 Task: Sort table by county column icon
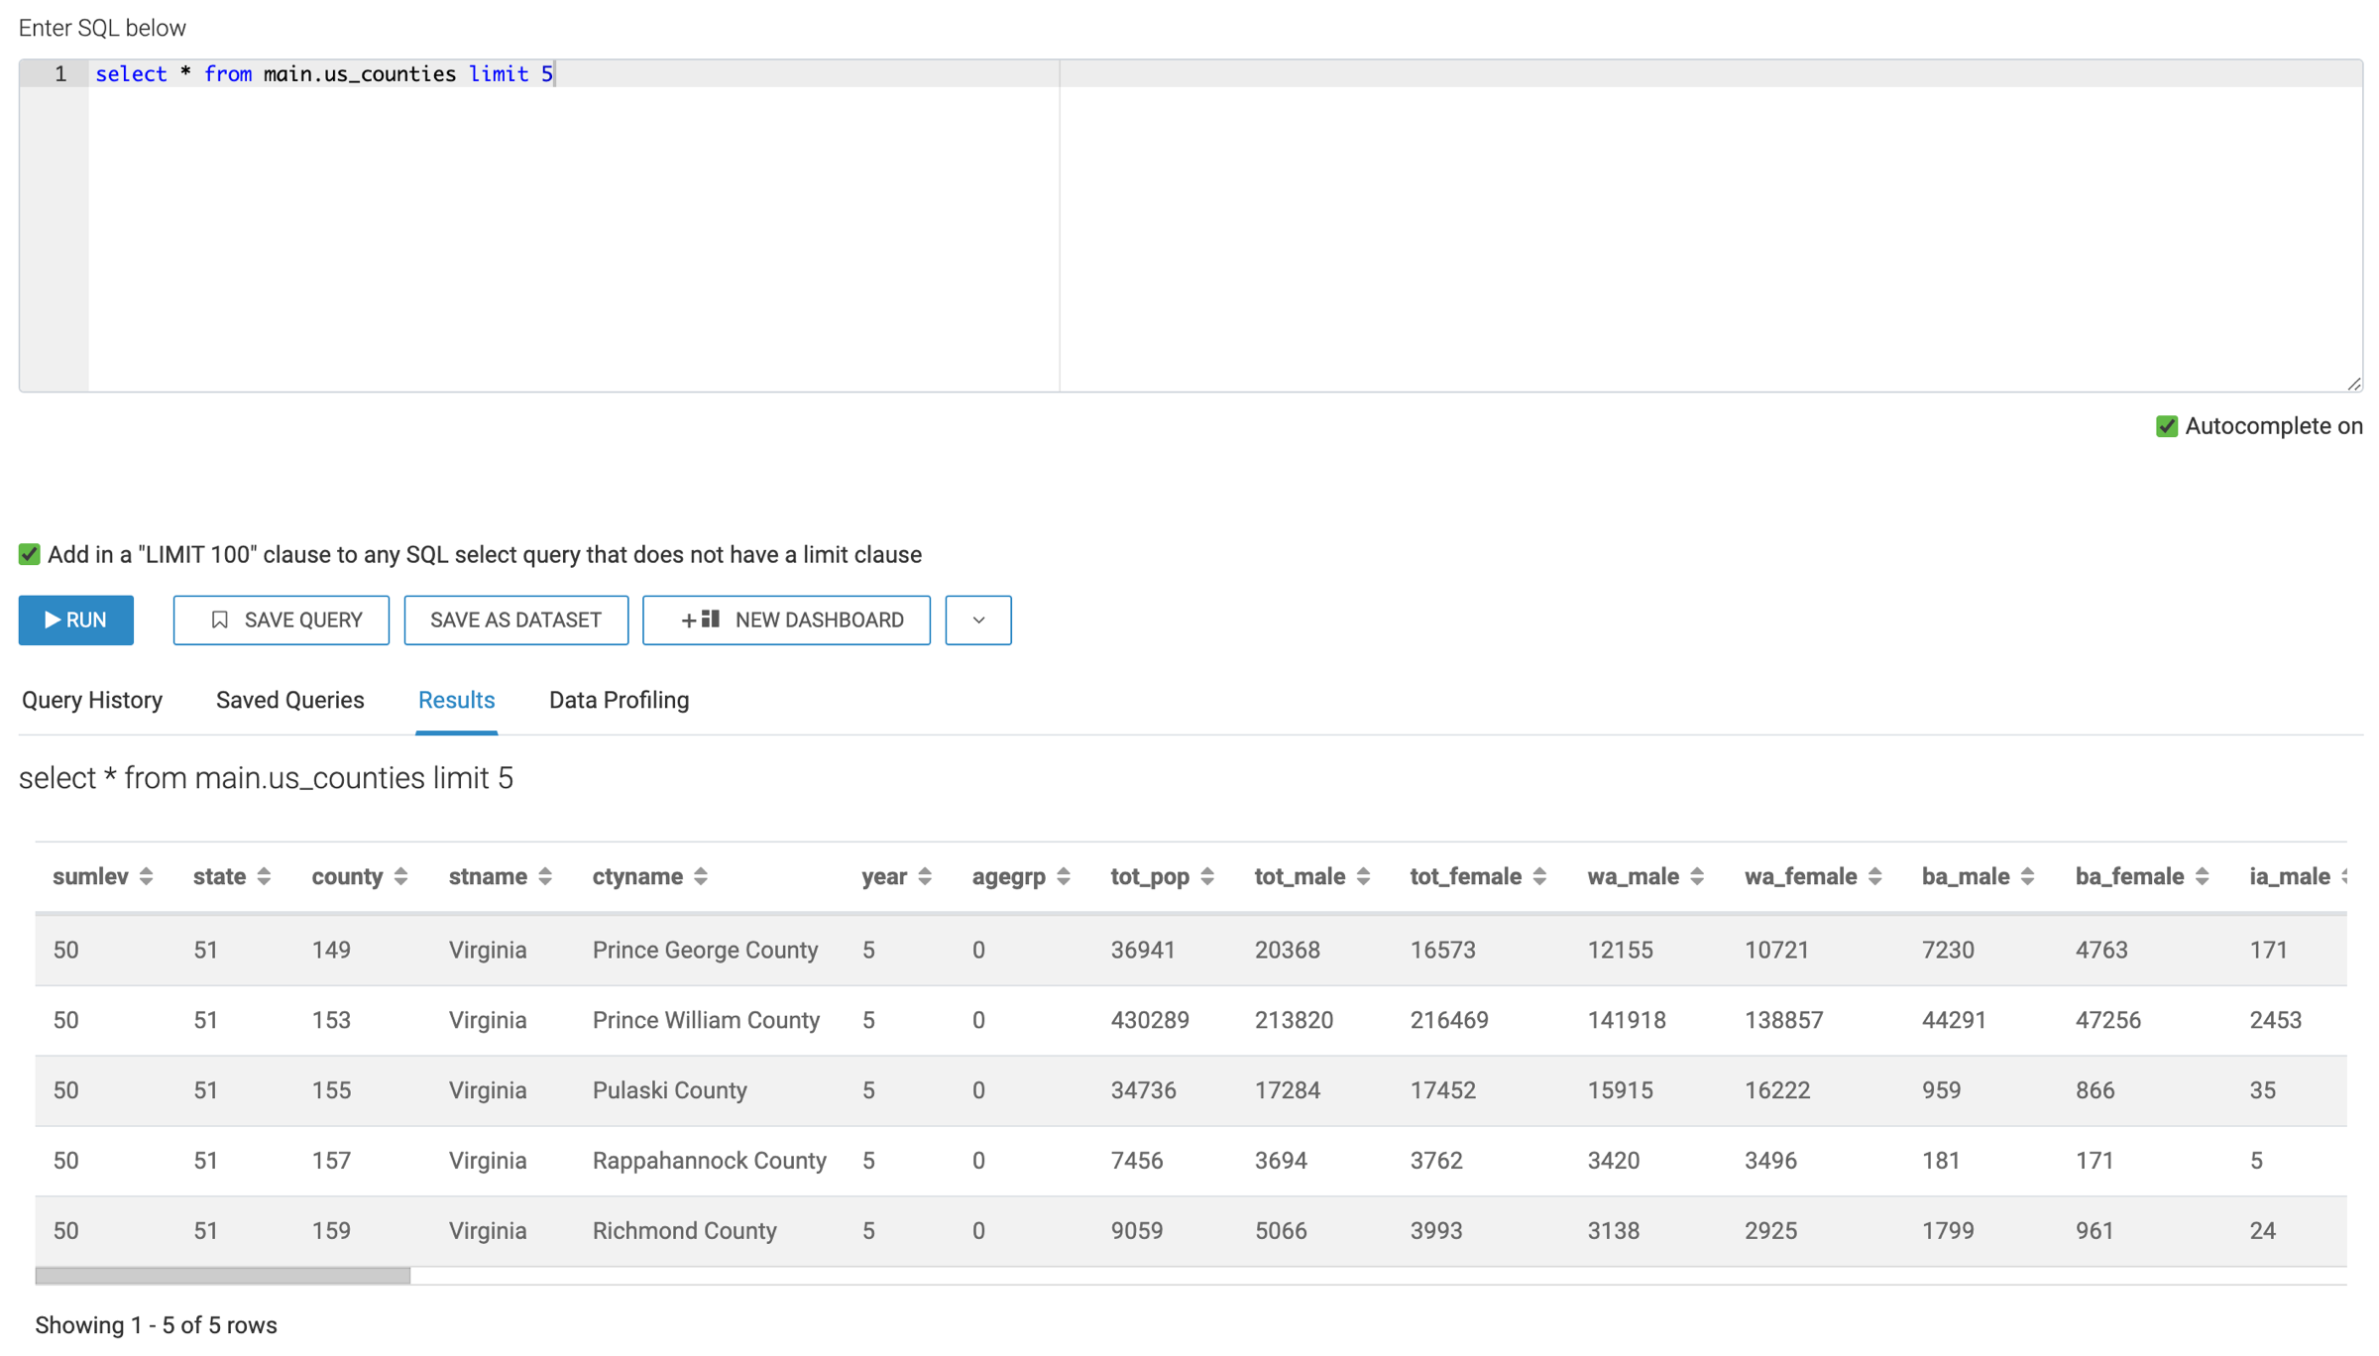(x=400, y=876)
